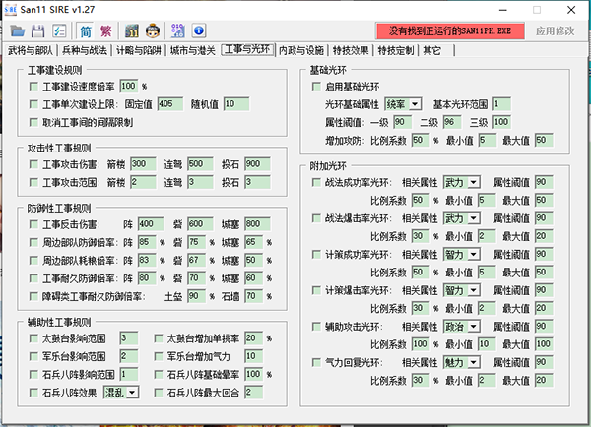Click the San11 game launcher icon
This screenshot has height=427, width=591.
pyautogui.click(x=132, y=30)
